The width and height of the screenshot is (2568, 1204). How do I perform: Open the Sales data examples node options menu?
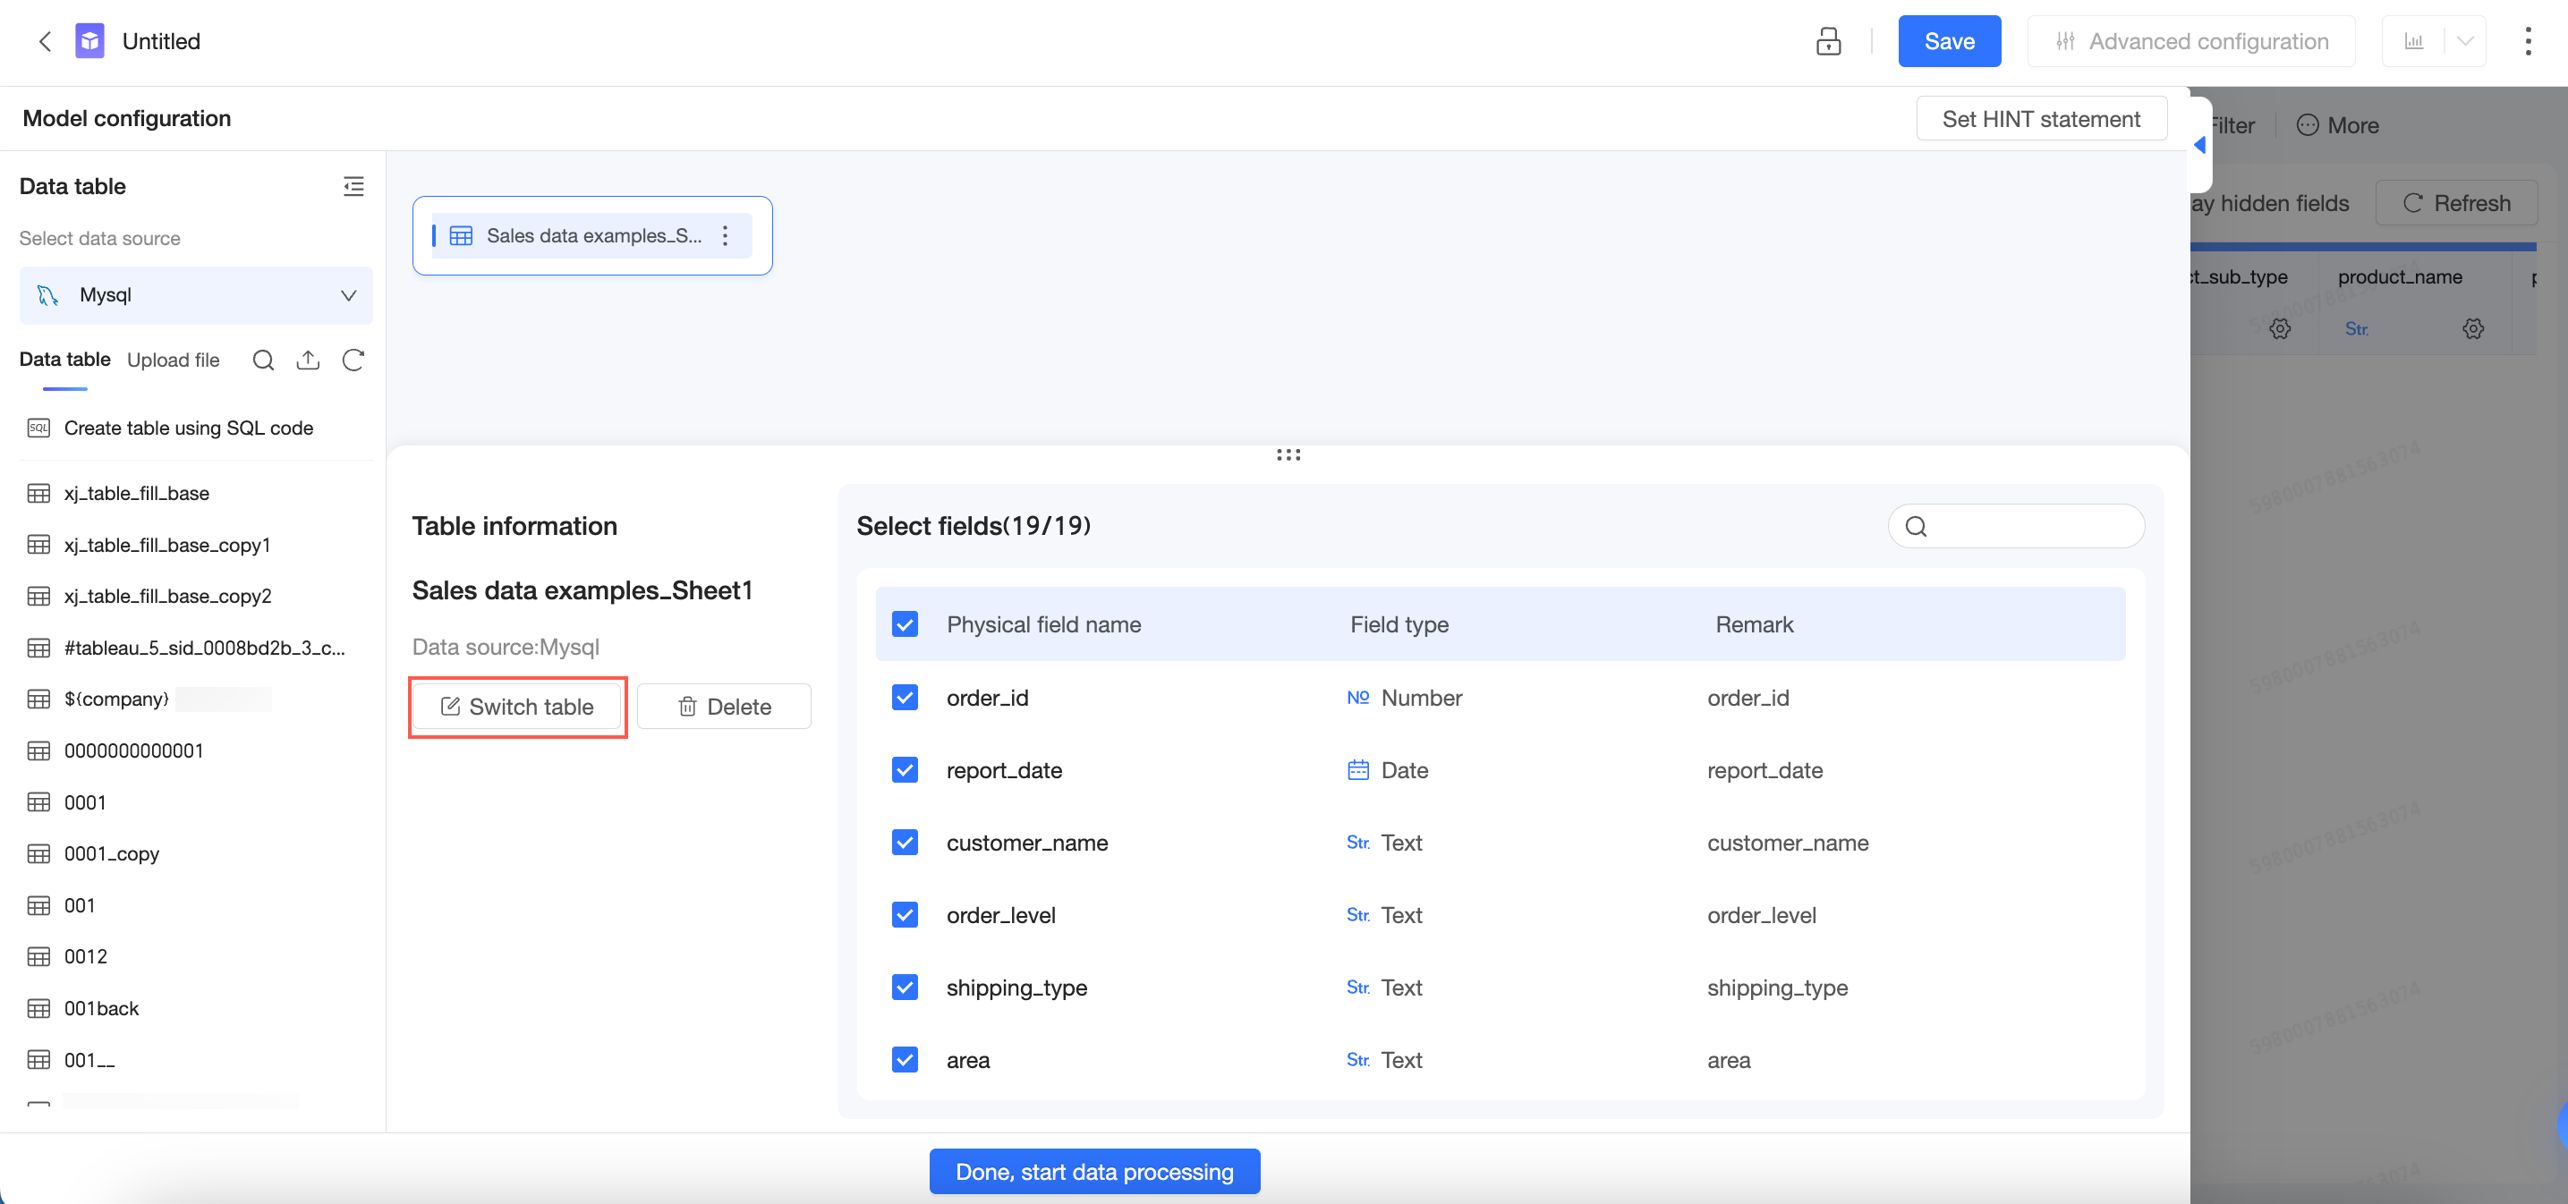pyautogui.click(x=726, y=235)
